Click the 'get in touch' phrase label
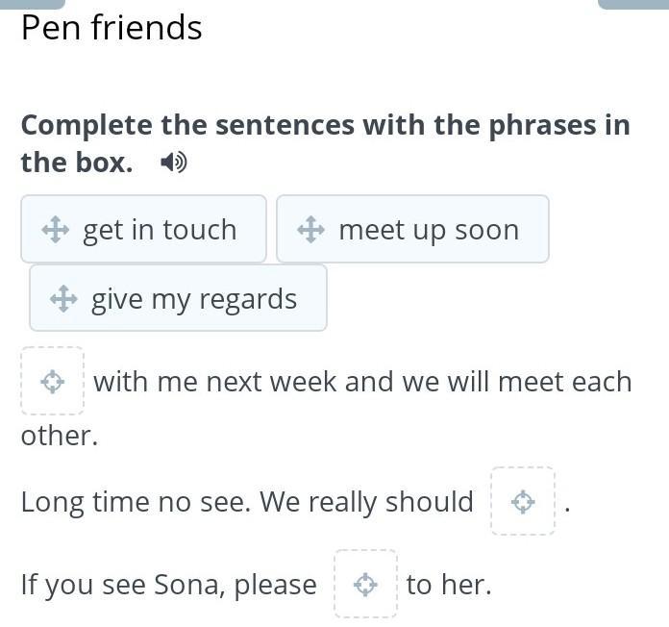 [160, 230]
